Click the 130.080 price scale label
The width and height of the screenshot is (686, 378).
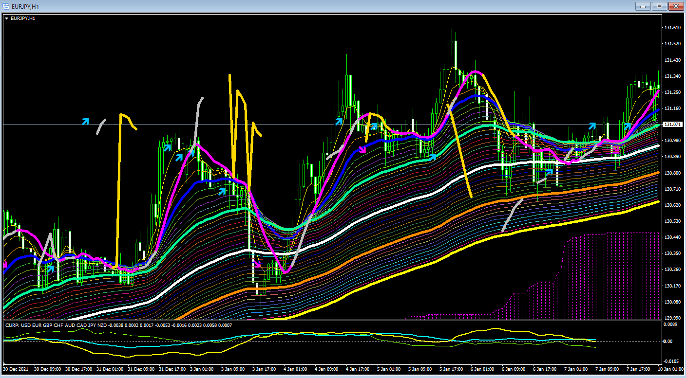[672, 302]
